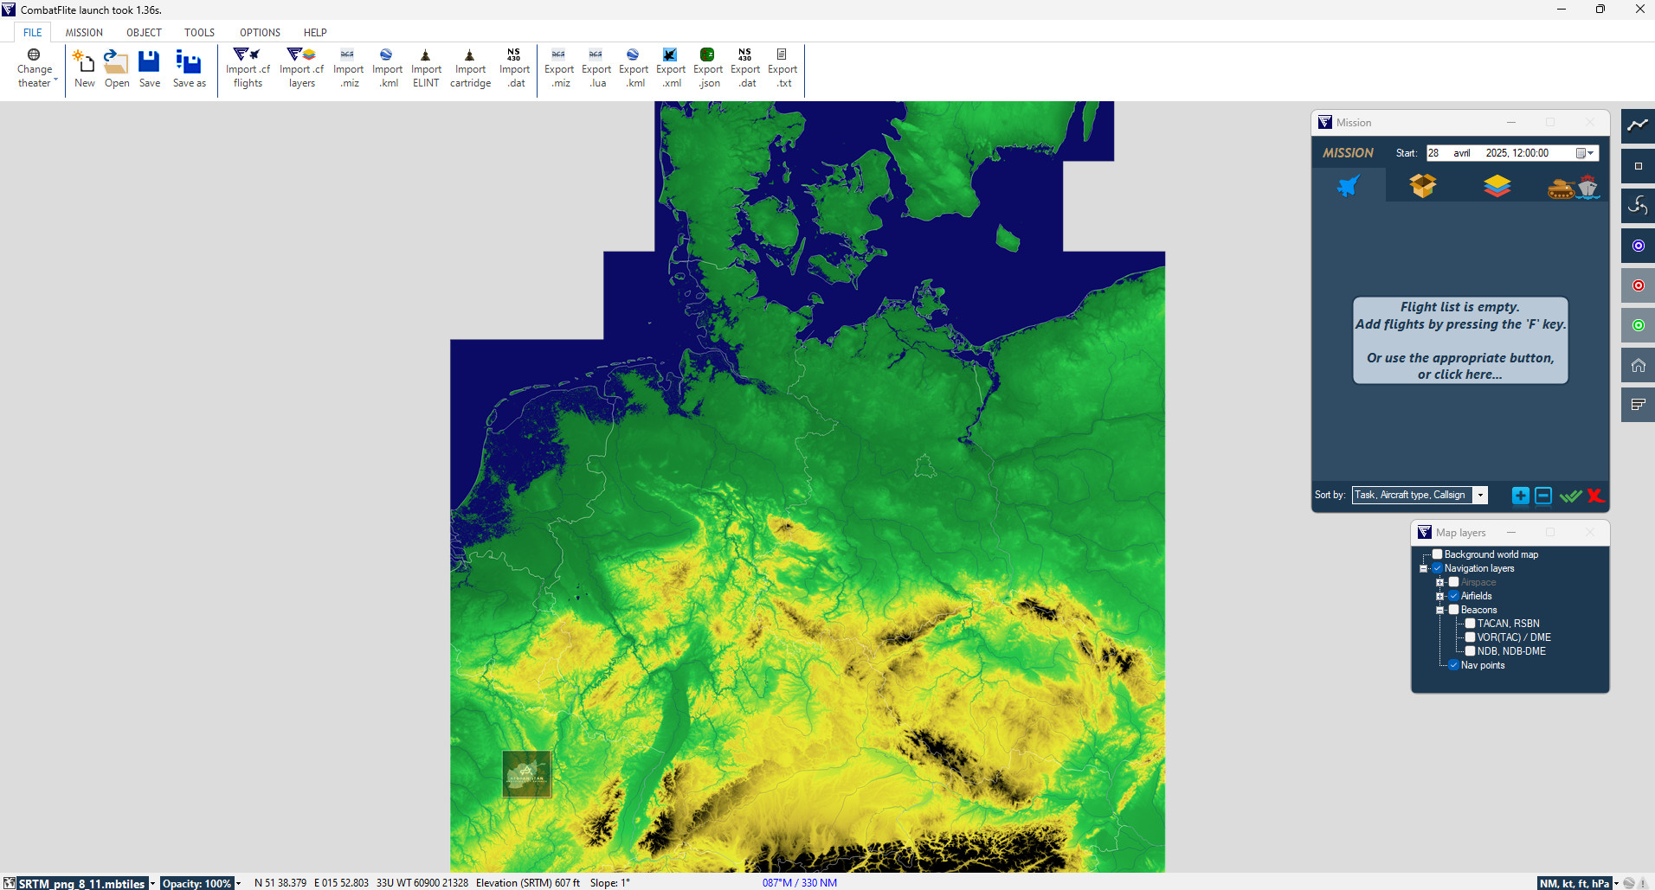Click the Export .kml icon
The height and width of the screenshot is (890, 1655).
pyautogui.click(x=633, y=55)
